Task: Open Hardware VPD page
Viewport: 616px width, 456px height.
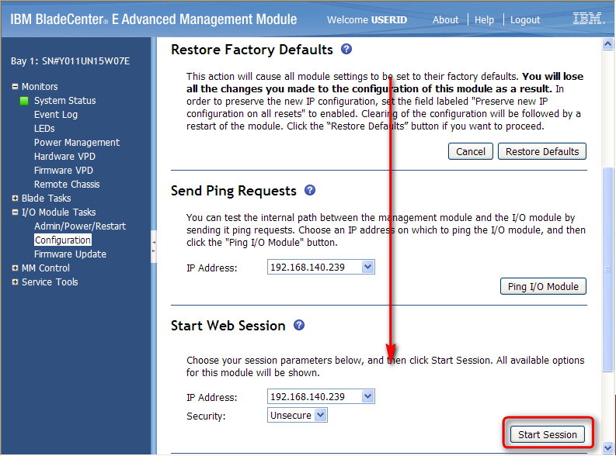Action: coord(64,157)
